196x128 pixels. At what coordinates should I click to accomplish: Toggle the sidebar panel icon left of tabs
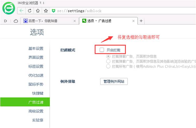(6, 21)
